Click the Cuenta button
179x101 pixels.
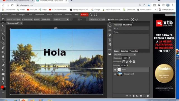click(84, 15)
